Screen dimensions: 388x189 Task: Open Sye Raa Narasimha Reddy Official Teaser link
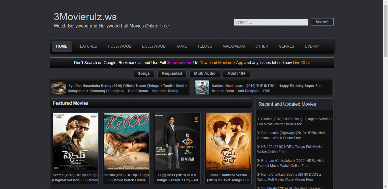coord(128,88)
